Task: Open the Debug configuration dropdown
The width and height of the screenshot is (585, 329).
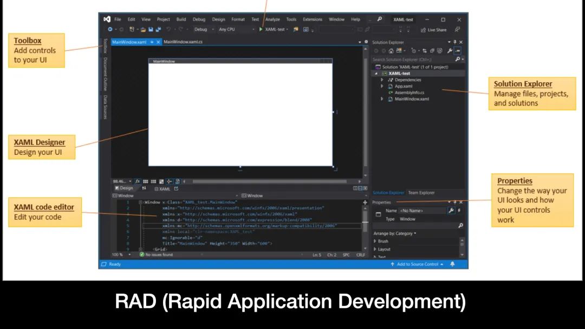Action: click(x=204, y=30)
